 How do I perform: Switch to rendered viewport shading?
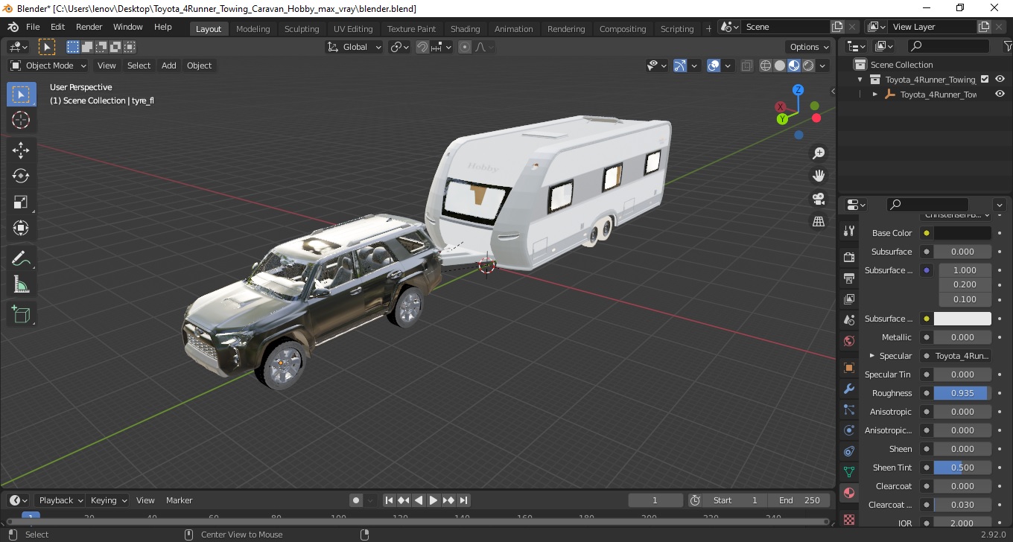pos(808,66)
